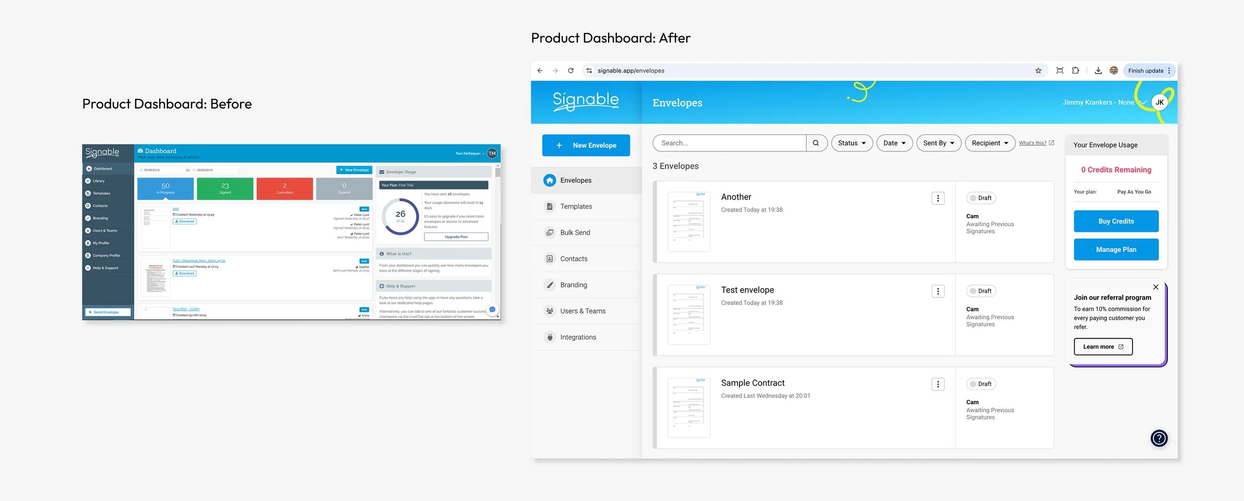Screen dimensions: 1244x501
Task: Select the In Progress tile showing 50
Action: (165, 189)
